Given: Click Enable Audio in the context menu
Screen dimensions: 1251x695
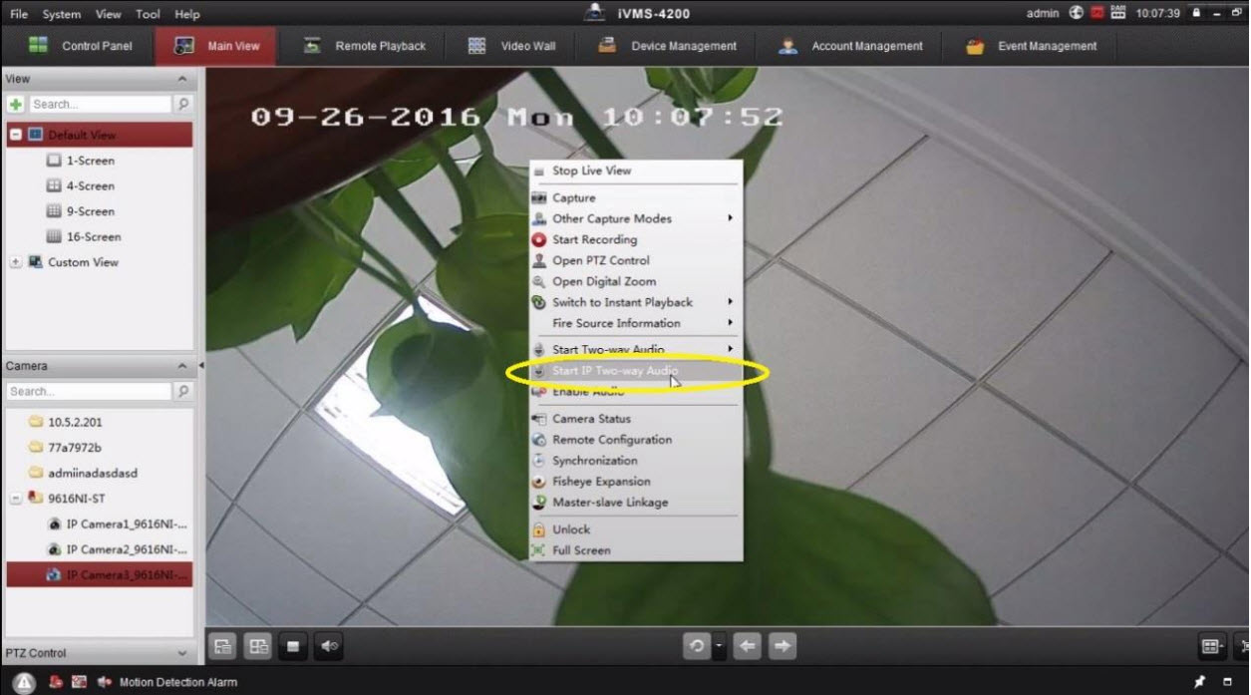Looking at the screenshot, I should [x=588, y=392].
